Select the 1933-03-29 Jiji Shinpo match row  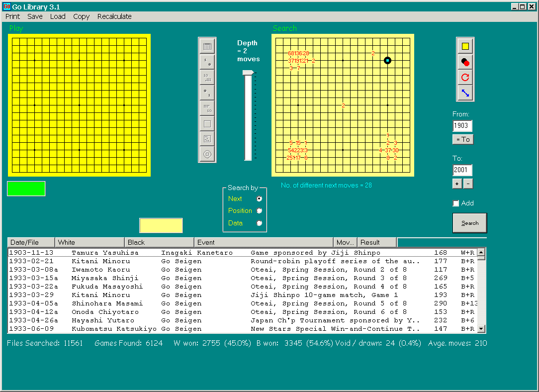coord(242,295)
